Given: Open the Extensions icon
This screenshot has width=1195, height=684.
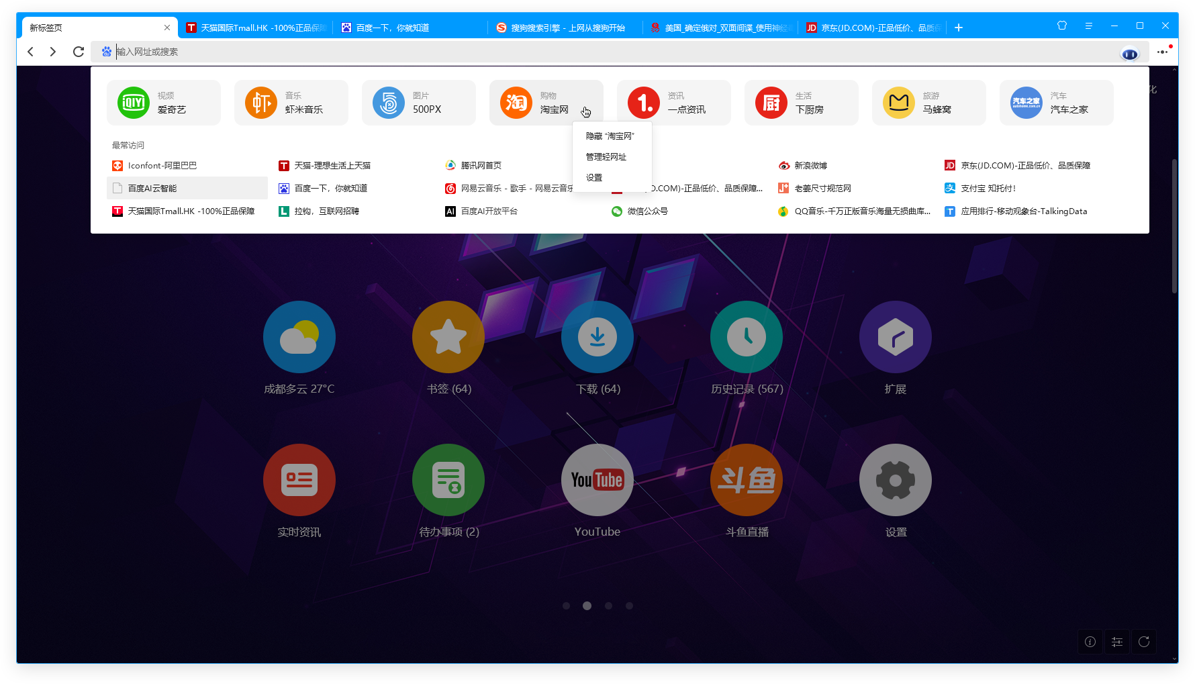Looking at the screenshot, I should click(x=896, y=337).
